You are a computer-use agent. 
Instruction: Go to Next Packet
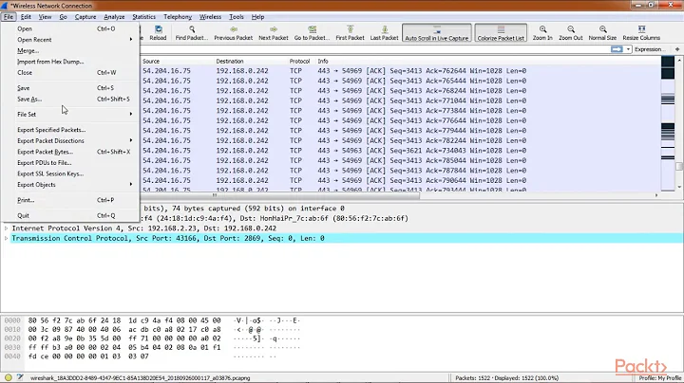coord(273,32)
